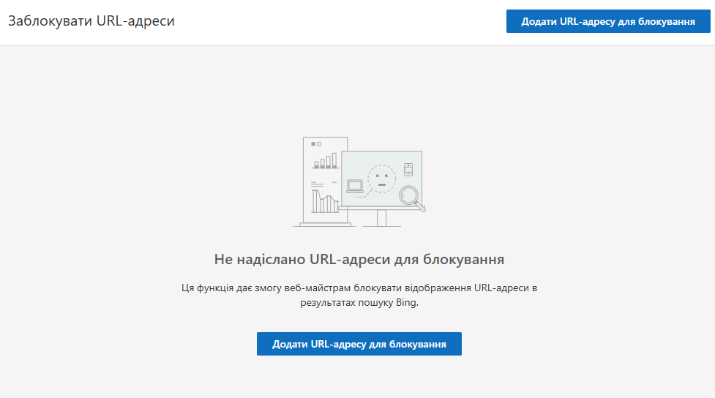Click the text lines graphic in panel
Screen dimensions: 715x398
pos(318,183)
